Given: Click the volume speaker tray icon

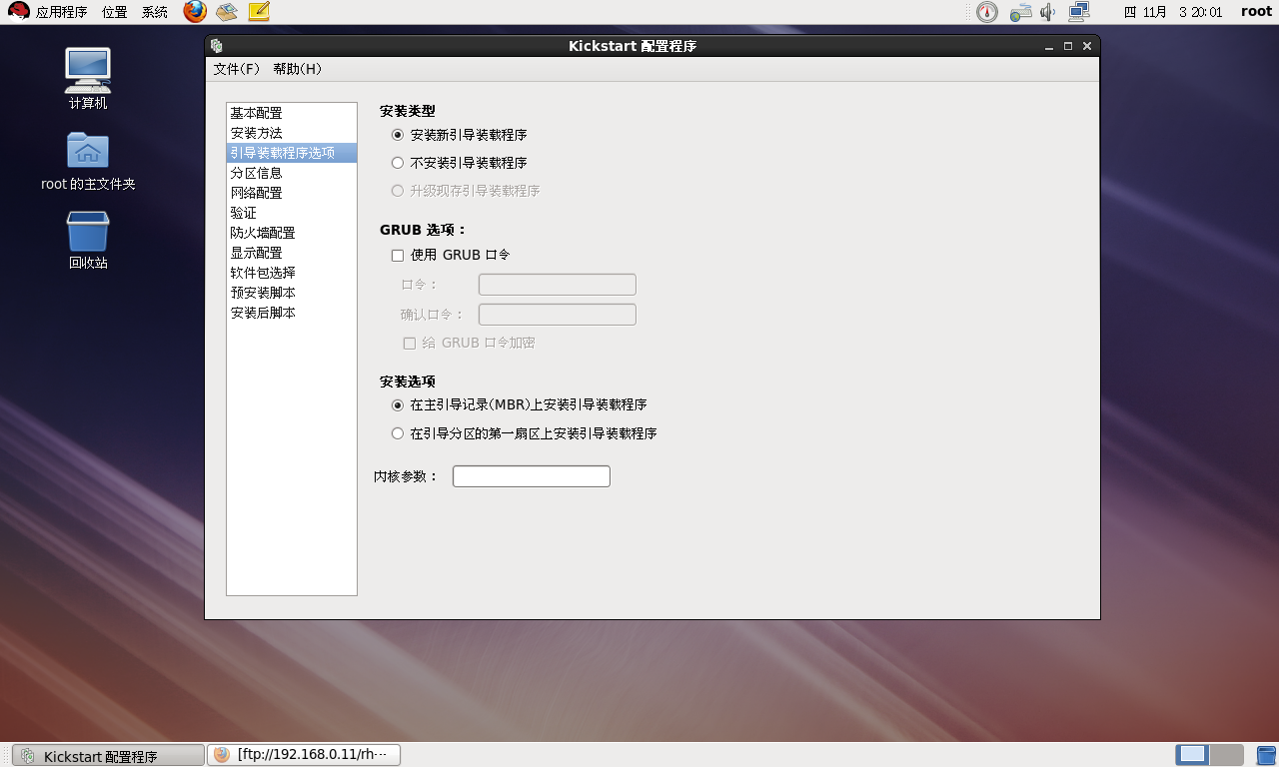Looking at the screenshot, I should click(1047, 12).
